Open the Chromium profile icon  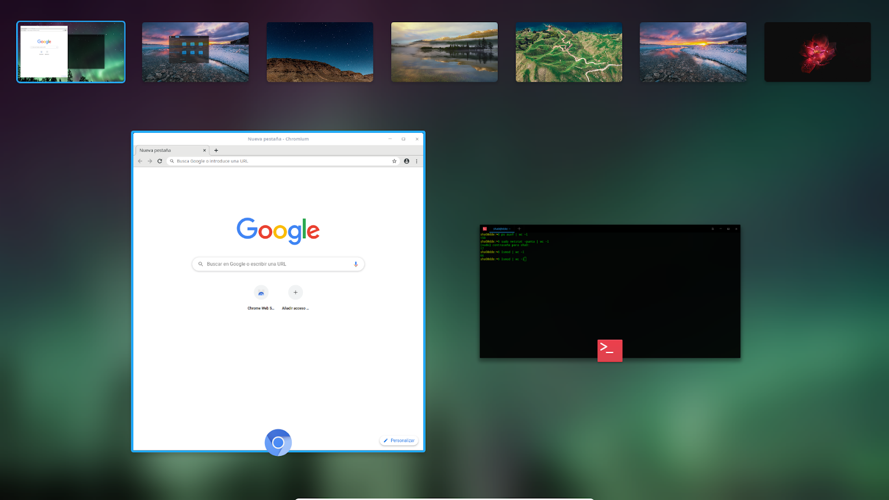407,161
